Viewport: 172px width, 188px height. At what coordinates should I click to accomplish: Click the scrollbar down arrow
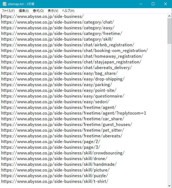point(169,186)
